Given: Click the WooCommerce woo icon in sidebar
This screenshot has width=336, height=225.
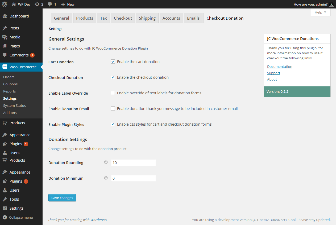Looking at the screenshot, I should click(x=5, y=67).
